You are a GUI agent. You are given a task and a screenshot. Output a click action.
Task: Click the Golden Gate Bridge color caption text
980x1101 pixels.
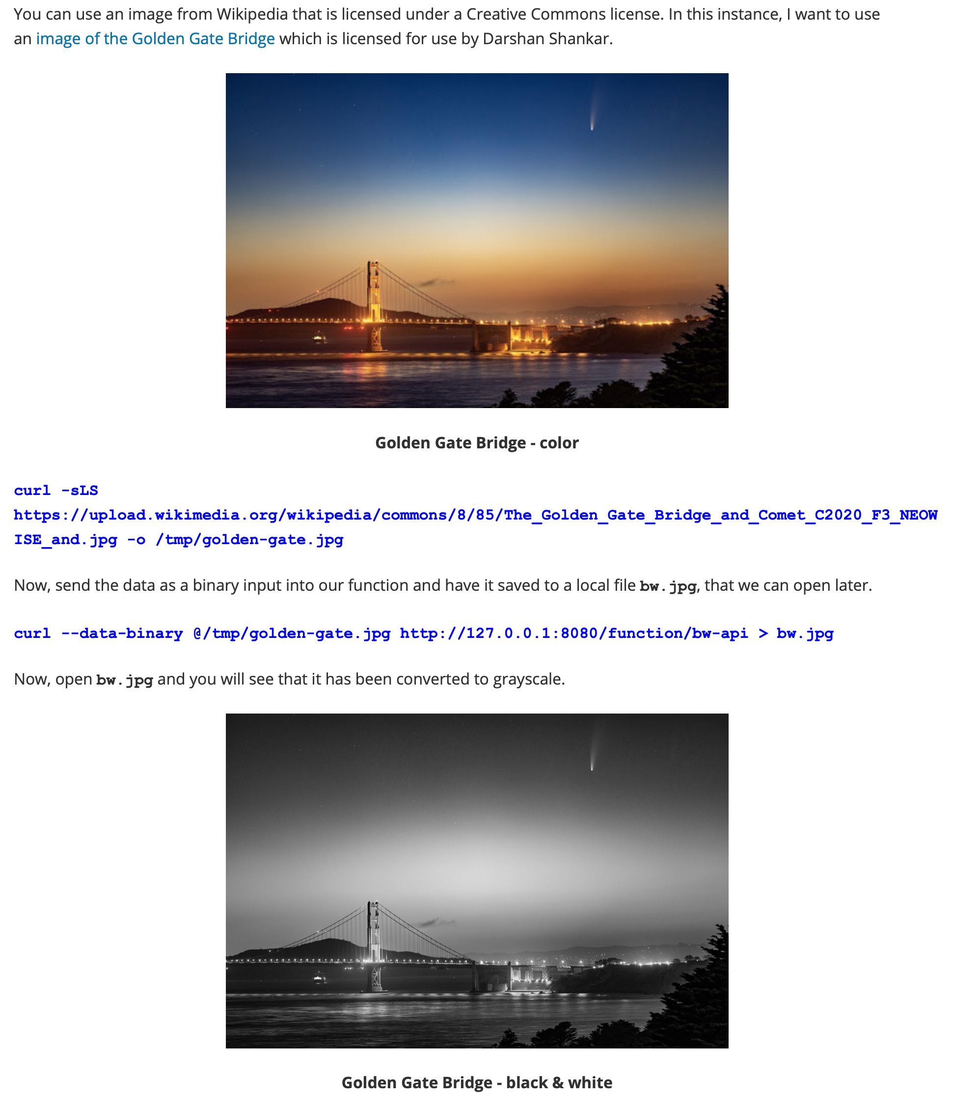pos(478,442)
